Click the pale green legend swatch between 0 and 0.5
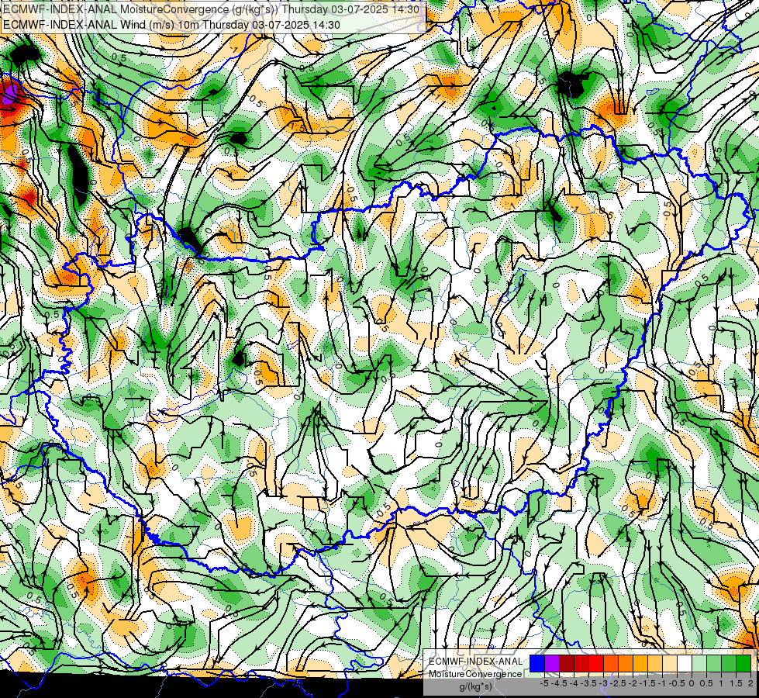 [x=699, y=663]
